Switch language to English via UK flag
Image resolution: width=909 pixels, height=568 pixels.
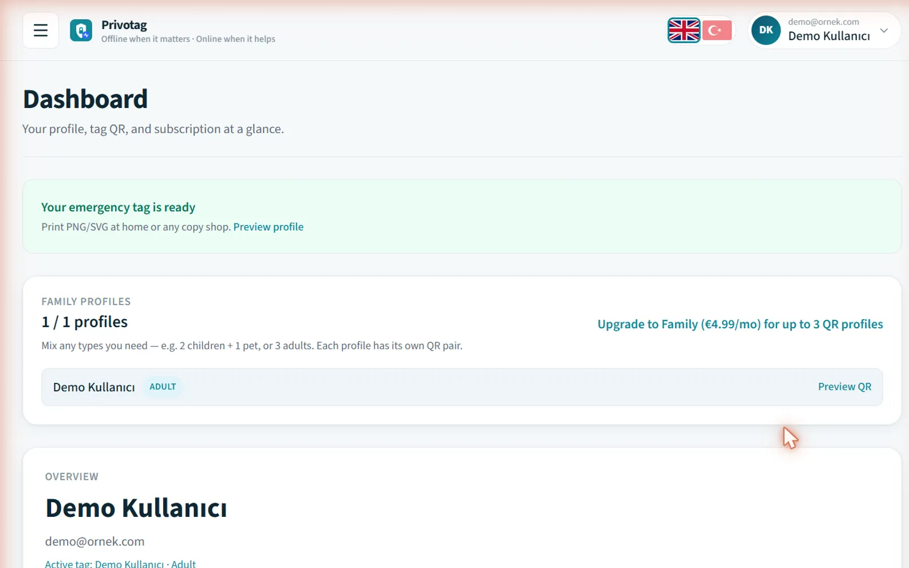pyautogui.click(x=684, y=31)
